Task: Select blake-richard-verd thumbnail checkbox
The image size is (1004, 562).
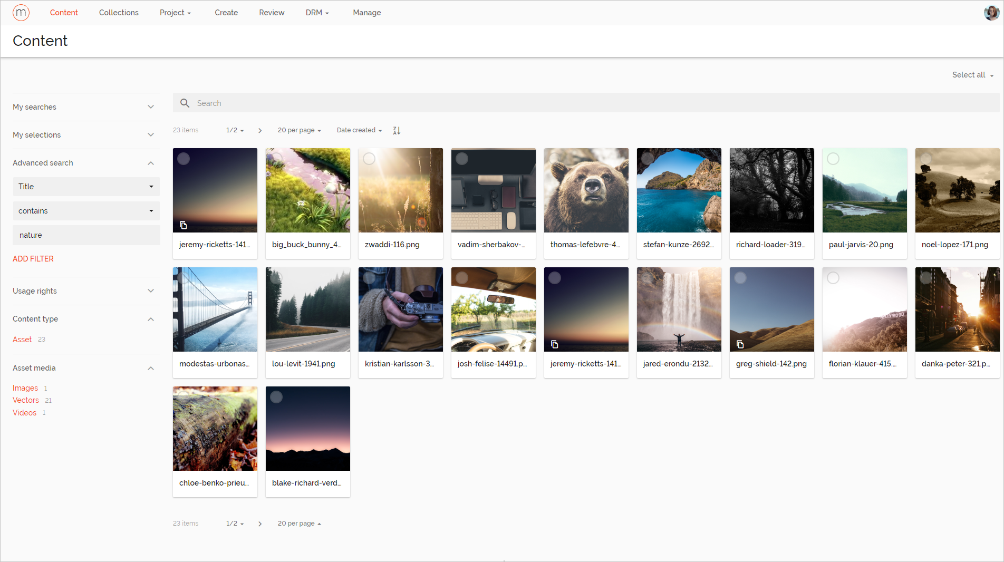Action: click(276, 397)
